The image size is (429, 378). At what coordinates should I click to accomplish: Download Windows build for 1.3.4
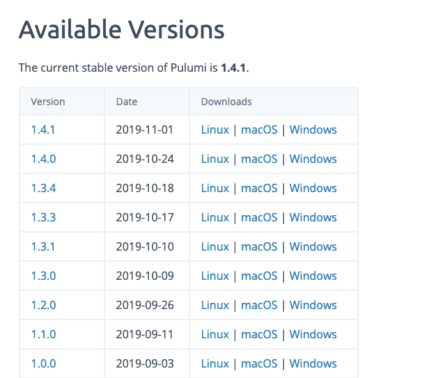pyautogui.click(x=313, y=188)
